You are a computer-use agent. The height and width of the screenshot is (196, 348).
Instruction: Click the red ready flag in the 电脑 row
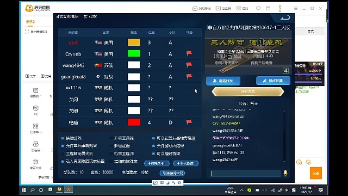[189, 122]
